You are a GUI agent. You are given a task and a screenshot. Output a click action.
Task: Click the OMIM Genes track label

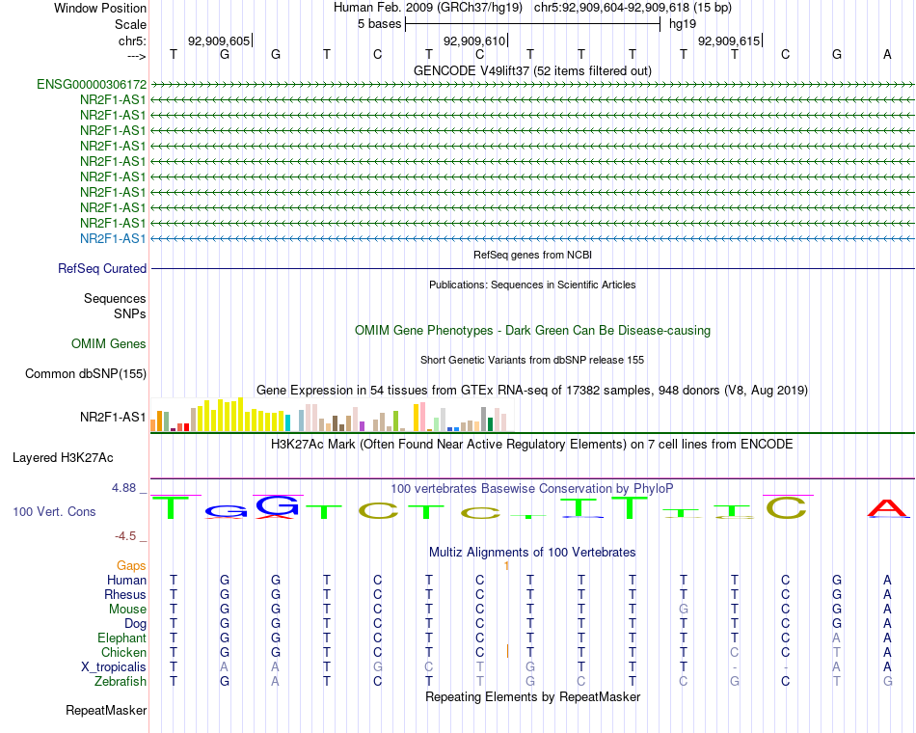[x=109, y=343]
